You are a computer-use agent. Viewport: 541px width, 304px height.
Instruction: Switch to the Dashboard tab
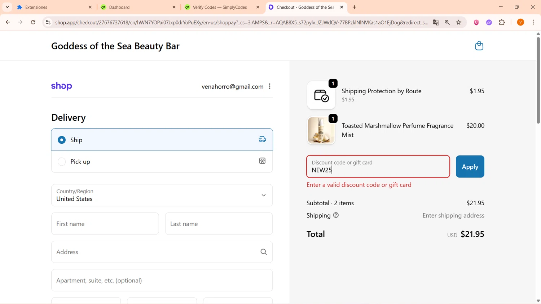click(137, 7)
